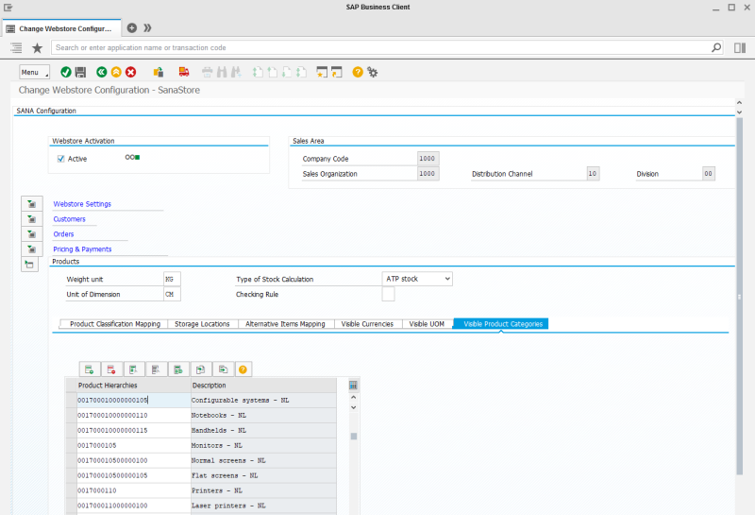Click the Find binoculars icon
755x515 pixels.
tap(222, 73)
